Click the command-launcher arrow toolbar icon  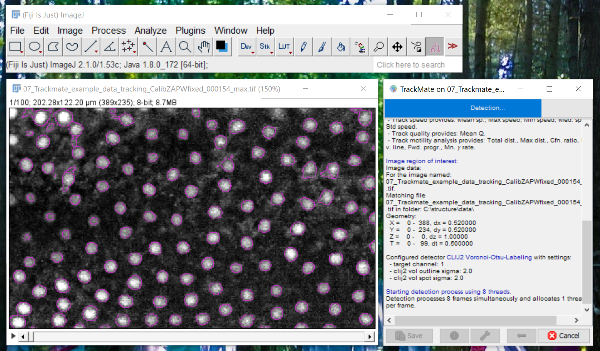tap(416, 47)
